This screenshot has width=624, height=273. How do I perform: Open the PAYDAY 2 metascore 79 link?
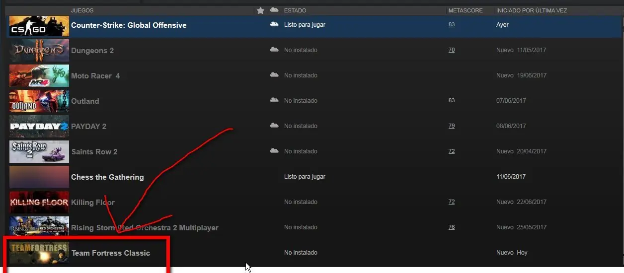(451, 126)
